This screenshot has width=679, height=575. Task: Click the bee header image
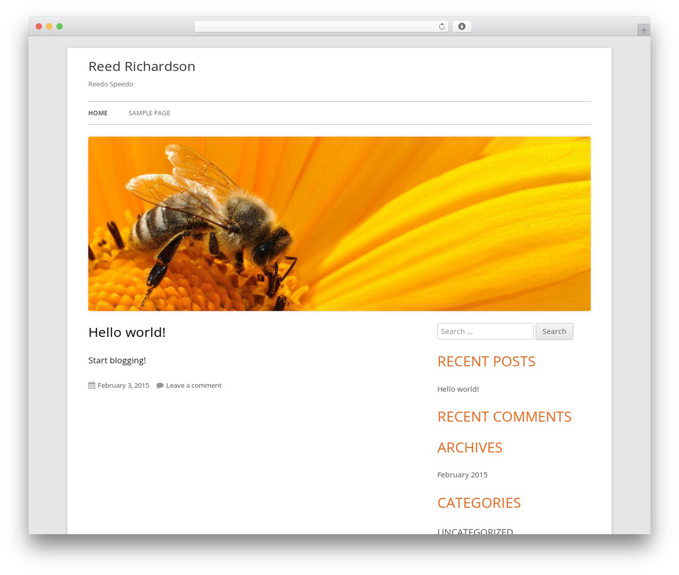[339, 224]
